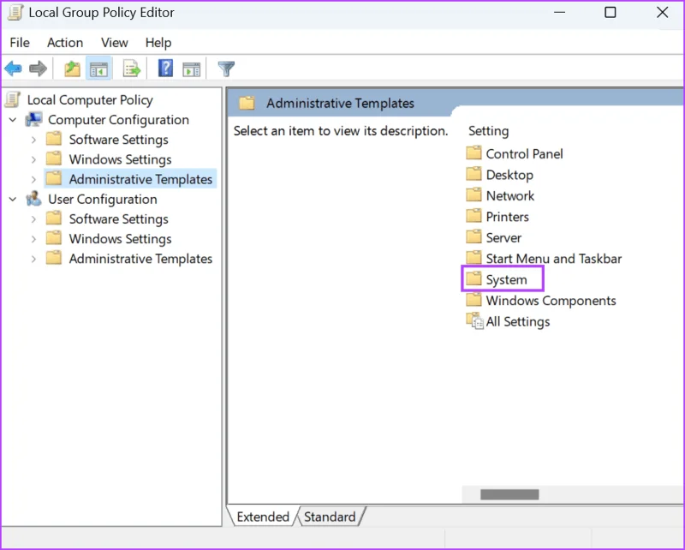685x550 pixels.
Task: Collapse the User Configuration node
Action: [x=13, y=199]
